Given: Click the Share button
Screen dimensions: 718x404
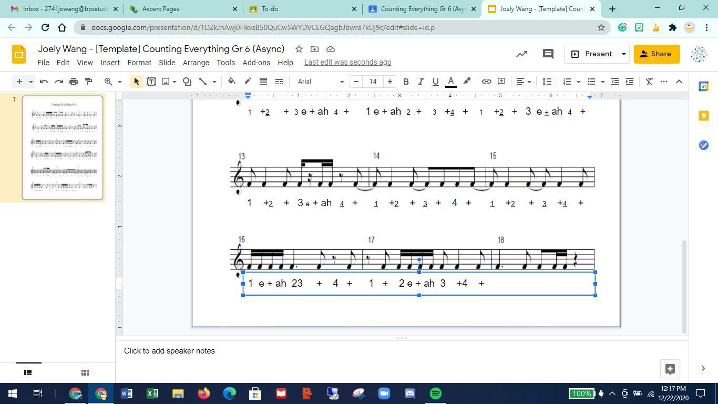Looking at the screenshot, I should [x=656, y=54].
